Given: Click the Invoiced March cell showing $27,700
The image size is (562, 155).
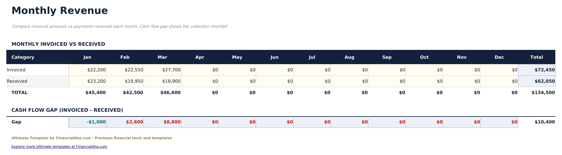Looking at the screenshot, I should click(162, 70).
